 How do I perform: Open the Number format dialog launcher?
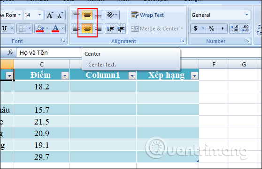pos(247,41)
